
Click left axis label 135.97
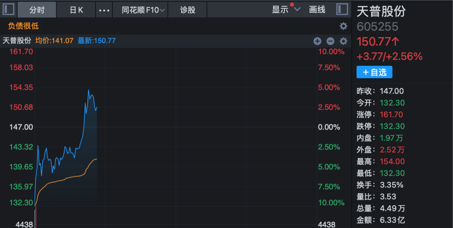pyautogui.click(x=21, y=187)
